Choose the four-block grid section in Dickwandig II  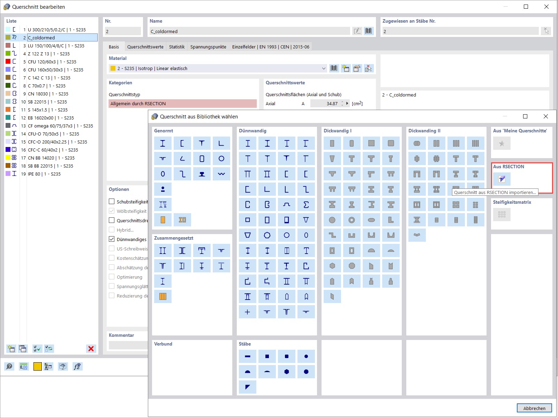coord(456,204)
